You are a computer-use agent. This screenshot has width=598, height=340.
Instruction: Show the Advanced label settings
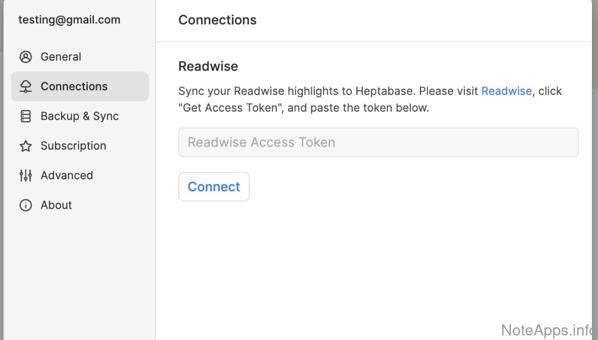(x=67, y=176)
